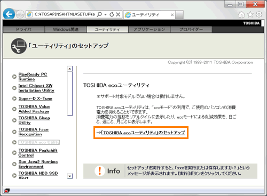Click the status bar icon at bottom left
This screenshot has width=267, height=196.
click(7, 191)
